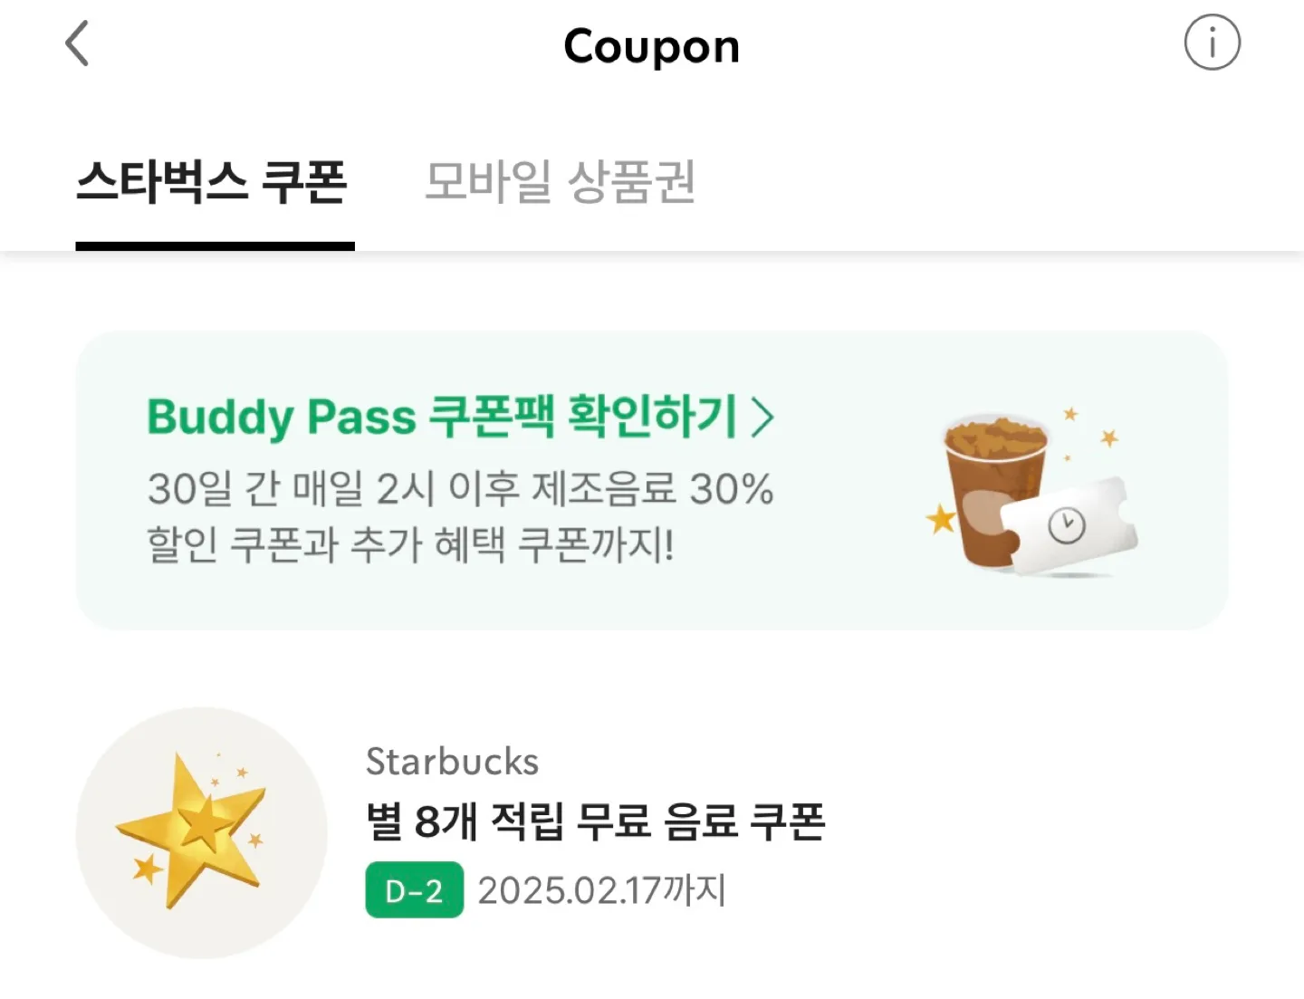Click the small stars above the ticket

click(1090, 431)
